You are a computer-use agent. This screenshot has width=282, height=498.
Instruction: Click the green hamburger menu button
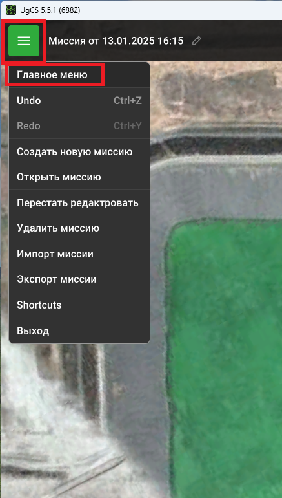(24, 41)
